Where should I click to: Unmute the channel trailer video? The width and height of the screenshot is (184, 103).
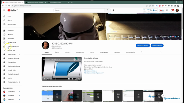(x=48, y=79)
